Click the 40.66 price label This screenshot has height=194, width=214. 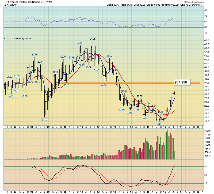(x=17, y=76)
